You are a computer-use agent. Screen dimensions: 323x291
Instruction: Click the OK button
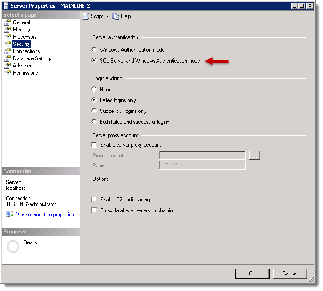click(x=252, y=273)
